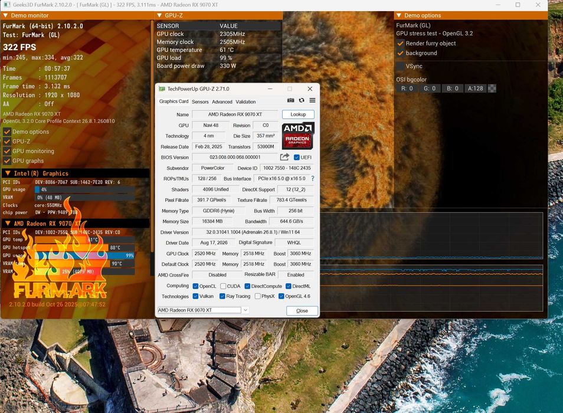
Task: Click the Driver Version field
Action: [253, 232]
